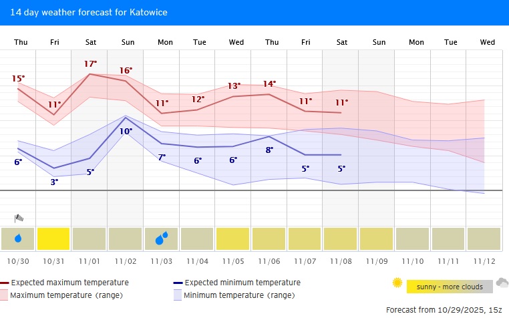Click the lavender Minimum temperature range swatch
The image size is (509, 318).
coord(178,295)
